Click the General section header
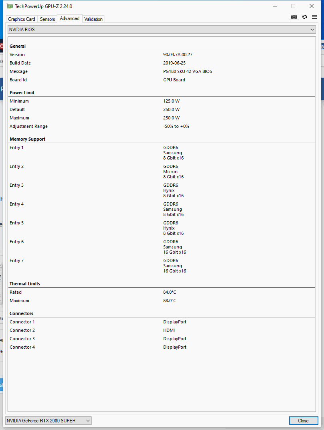Screen dimensions: 324x430 18,46
